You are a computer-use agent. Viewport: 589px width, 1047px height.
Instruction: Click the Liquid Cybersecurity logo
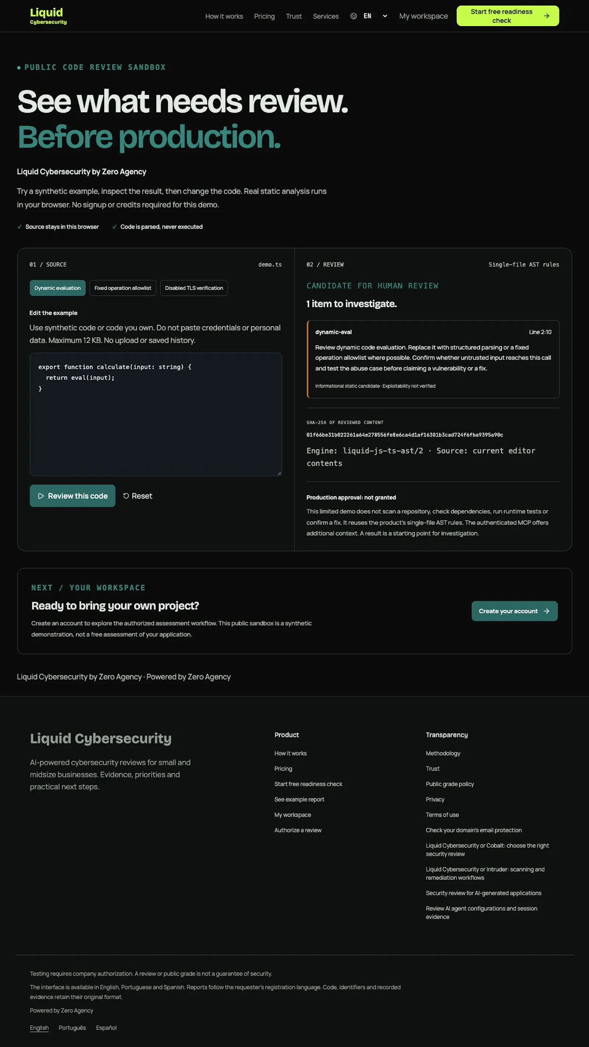coord(48,16)
